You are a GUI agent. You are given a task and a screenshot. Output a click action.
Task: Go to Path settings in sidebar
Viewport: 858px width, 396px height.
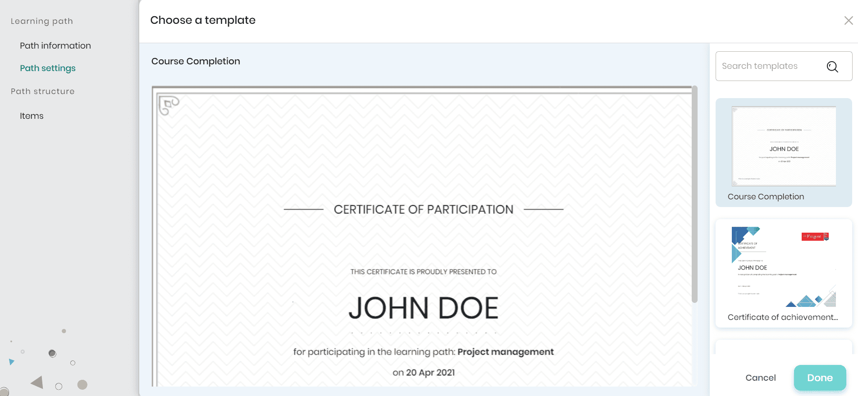[48, 68]
